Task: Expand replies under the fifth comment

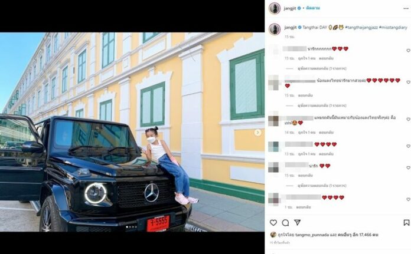Action: [322, 186]
